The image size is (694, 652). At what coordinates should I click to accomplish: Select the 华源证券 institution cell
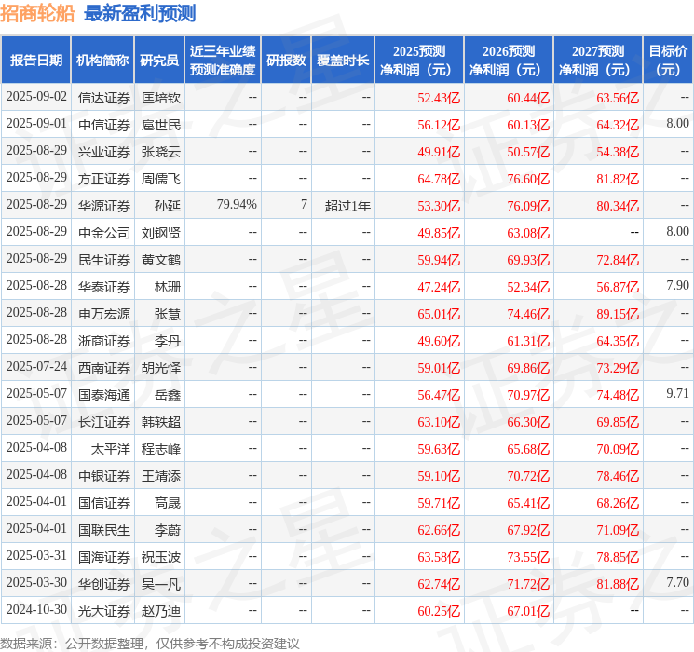coord(104,206)
